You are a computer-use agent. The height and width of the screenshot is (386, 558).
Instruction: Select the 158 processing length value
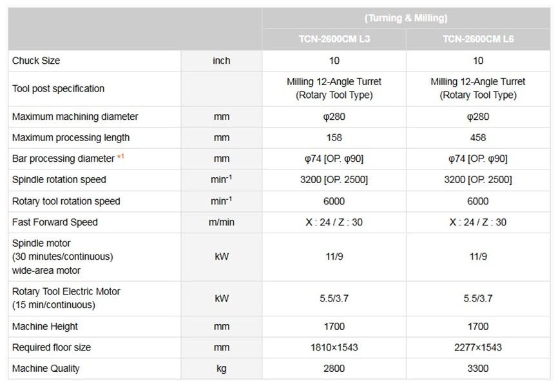click(x=334, y=137)
